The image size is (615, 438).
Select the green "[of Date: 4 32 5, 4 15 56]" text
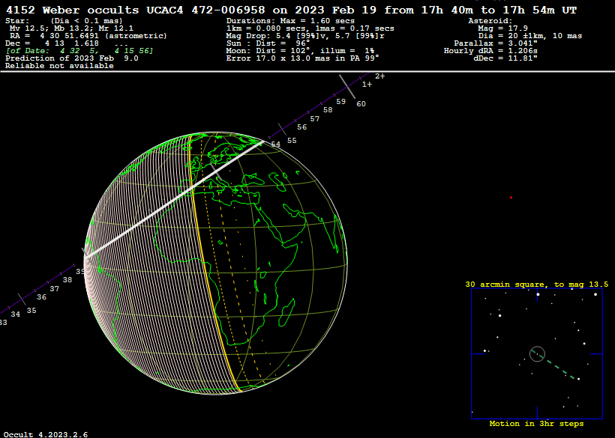click(79, 51)
